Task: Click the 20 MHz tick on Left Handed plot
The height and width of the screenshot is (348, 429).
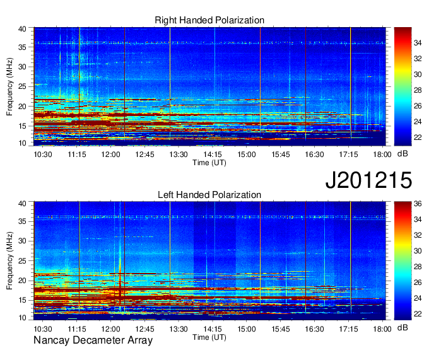Action: point(23,281)
